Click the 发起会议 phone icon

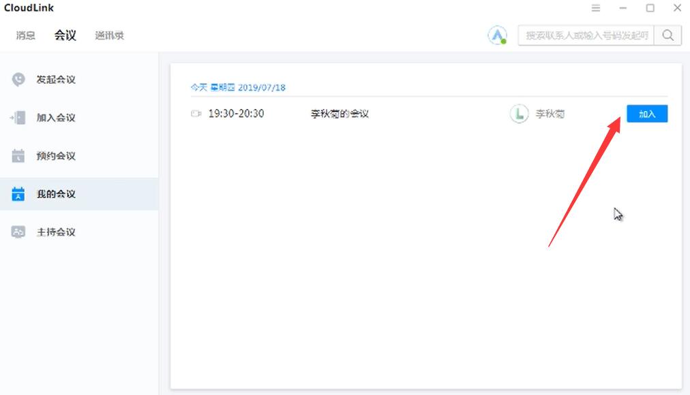click(18, 80)
